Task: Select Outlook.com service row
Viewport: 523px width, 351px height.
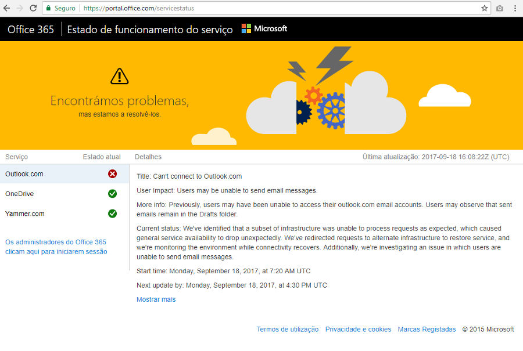Action: [24, 174]
